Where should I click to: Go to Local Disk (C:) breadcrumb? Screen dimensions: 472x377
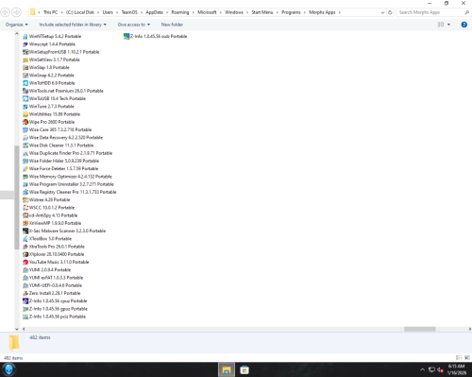click(80, 12)
